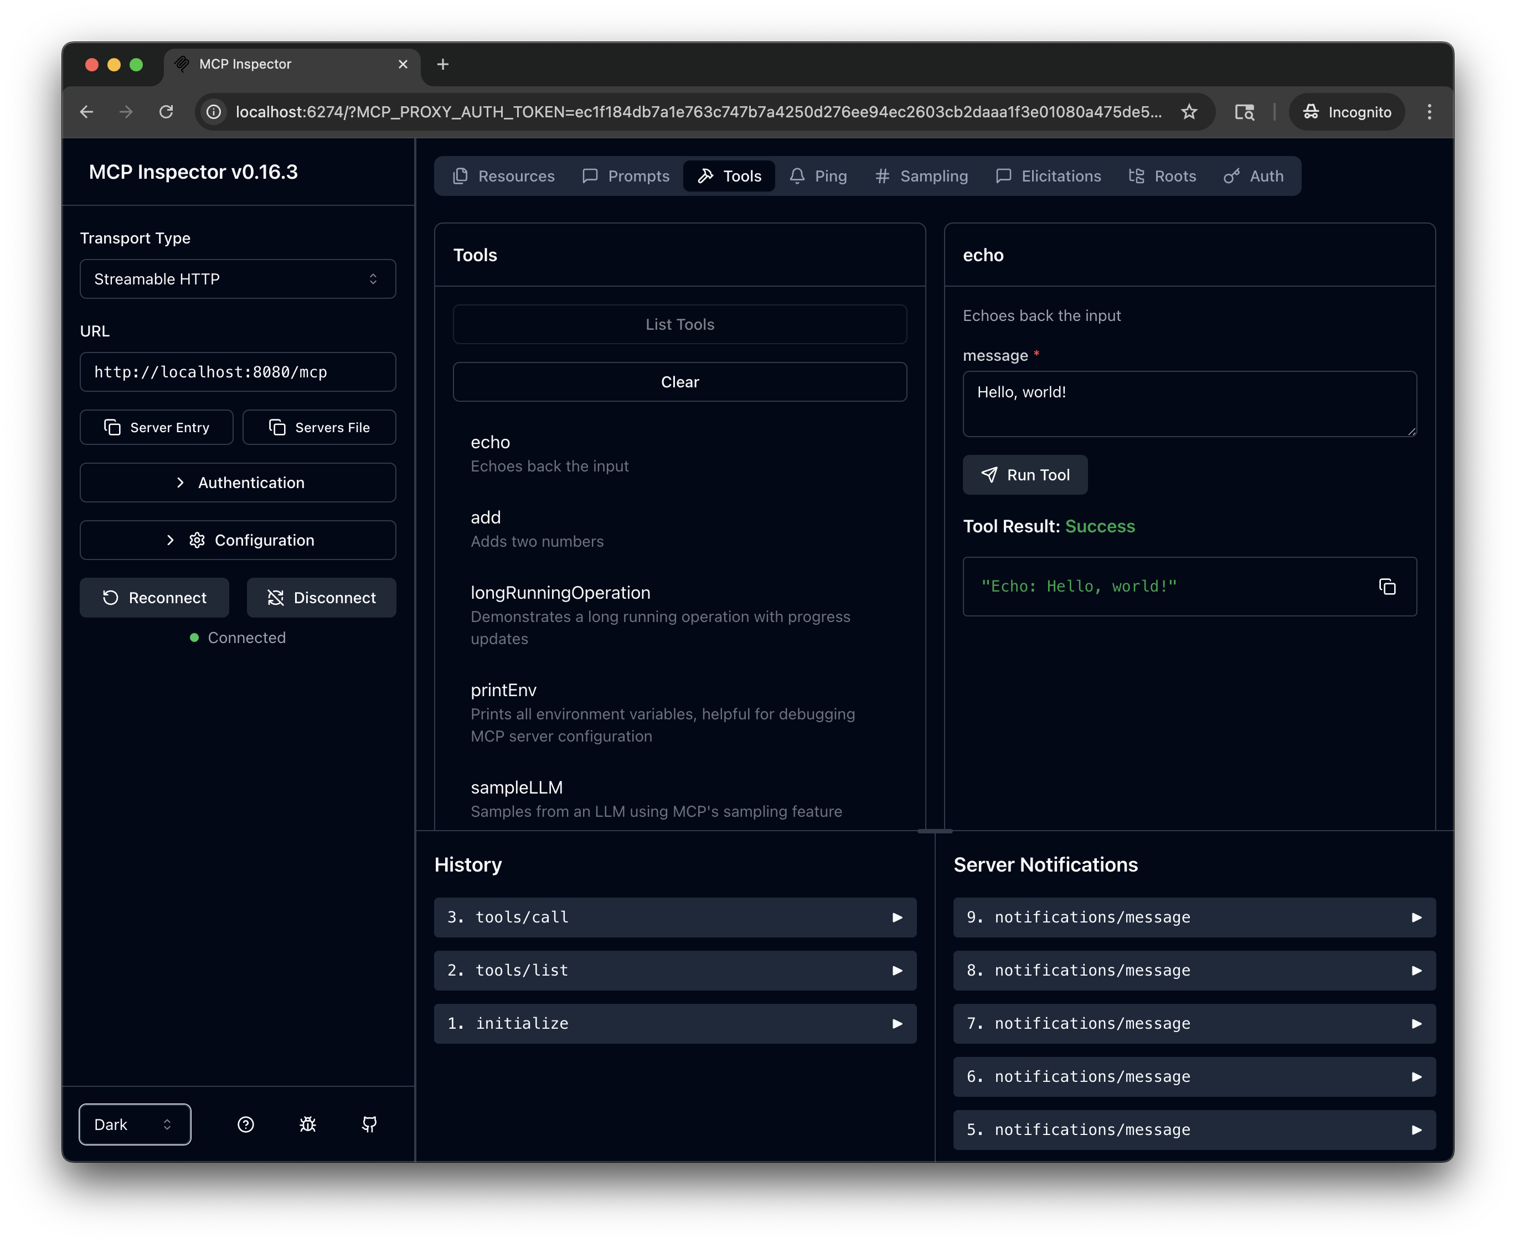This screenshot has width=1516, height=1244.
Task: Expand notification number 9 message
Action: (x=1193, y=918)
